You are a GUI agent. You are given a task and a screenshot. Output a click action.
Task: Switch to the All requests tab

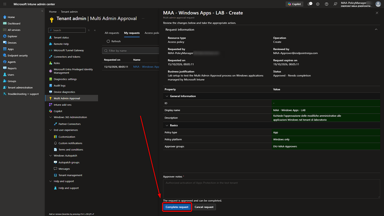point(112,33)
